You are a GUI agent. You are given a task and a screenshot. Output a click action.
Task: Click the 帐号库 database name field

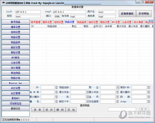78,16
